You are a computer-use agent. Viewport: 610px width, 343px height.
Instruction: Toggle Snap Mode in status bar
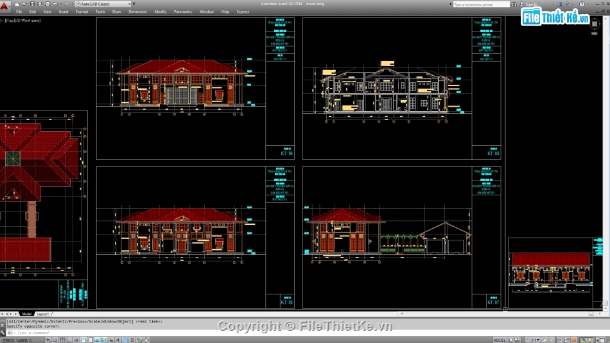tap(55, 340)
